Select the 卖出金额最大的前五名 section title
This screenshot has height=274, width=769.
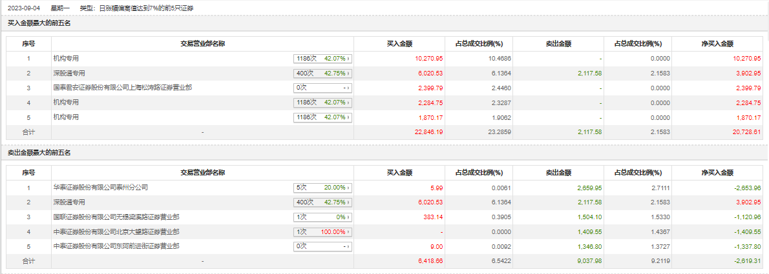coord(39,153)
